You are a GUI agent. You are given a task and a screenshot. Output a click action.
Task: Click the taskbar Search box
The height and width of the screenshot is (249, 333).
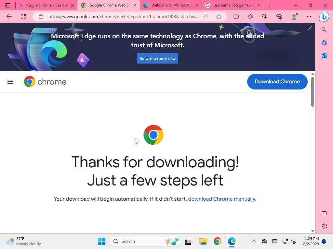[x=145, y=241]
